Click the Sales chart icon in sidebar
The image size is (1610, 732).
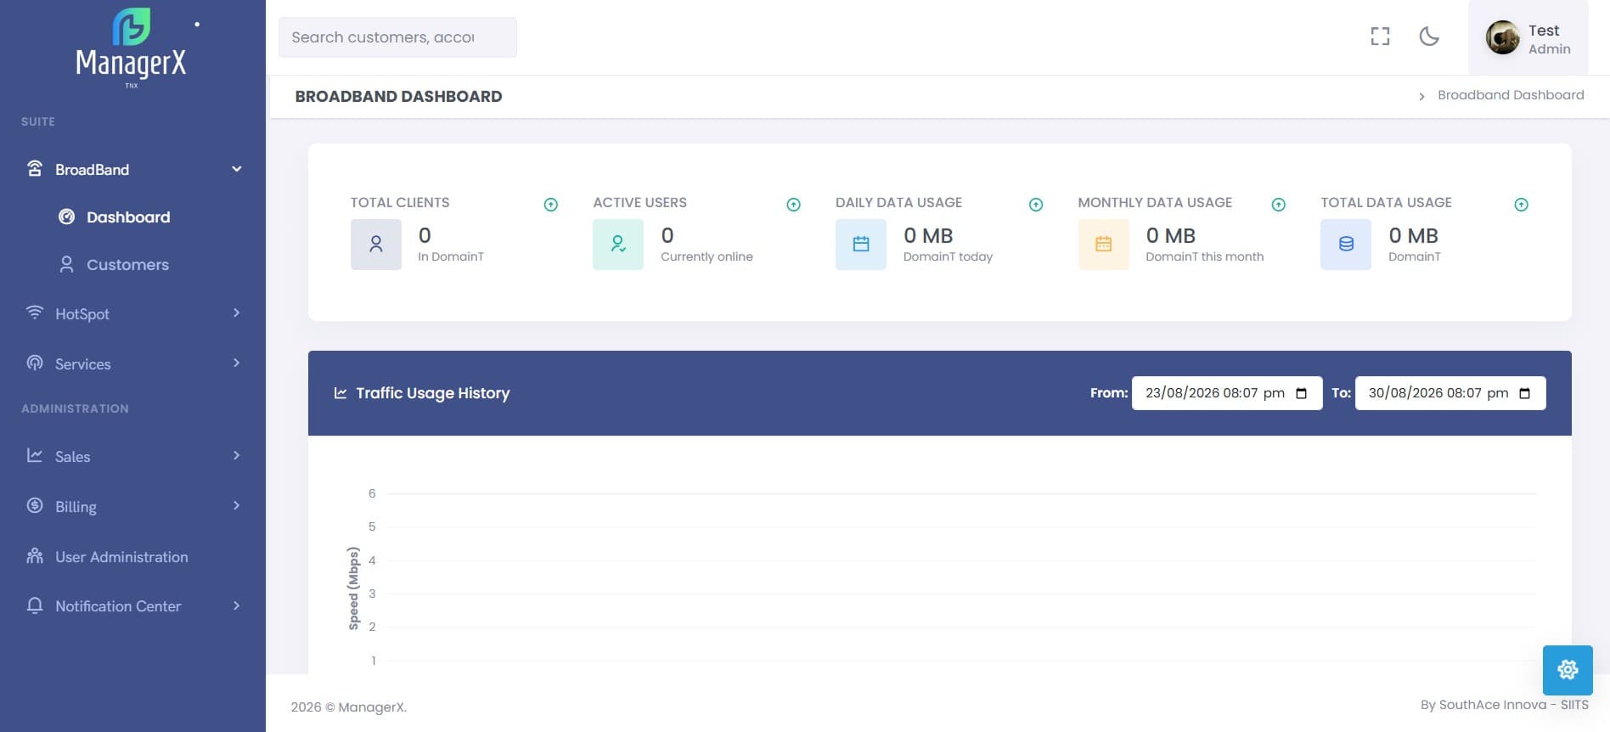(x=35, y=455)
